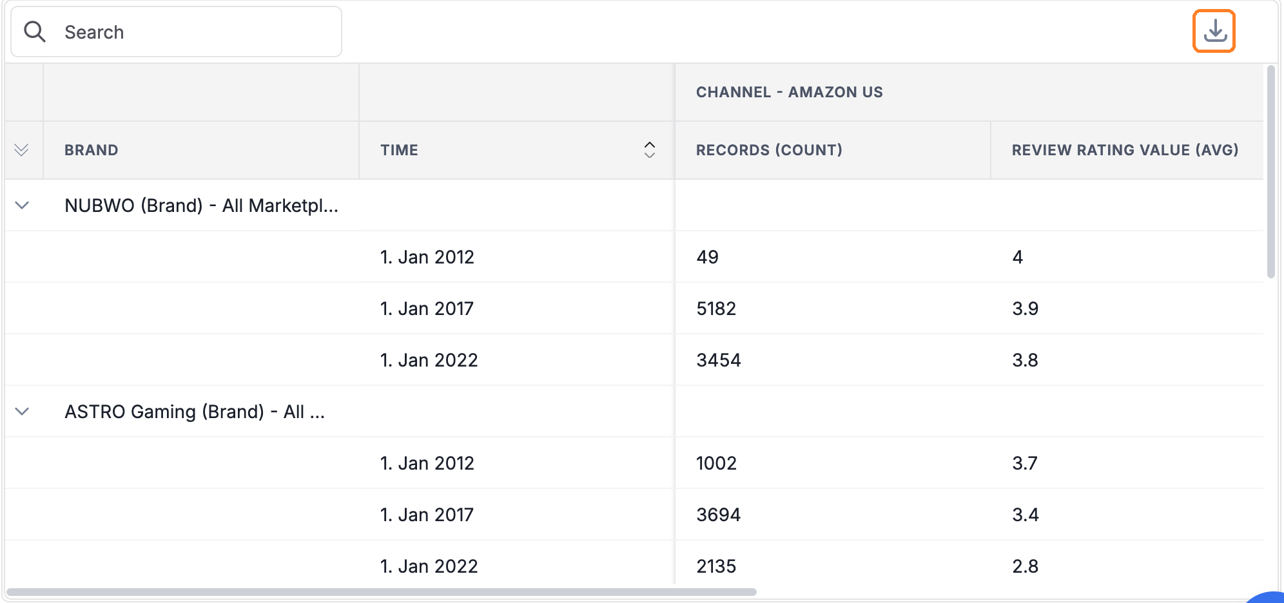1284x603 pixels.
Task: Click the records count 5182
Action: [x=716, y=309]
